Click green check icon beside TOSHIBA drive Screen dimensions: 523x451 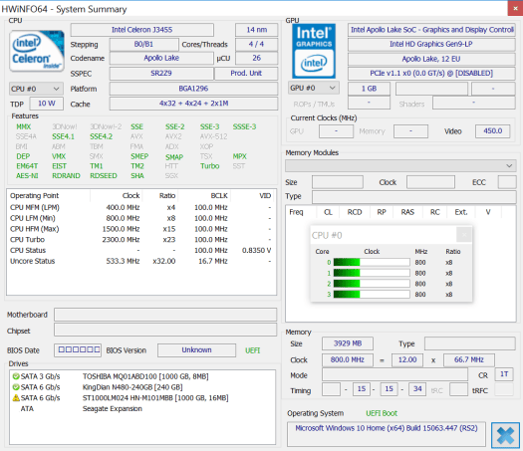(x=16, y=376)
